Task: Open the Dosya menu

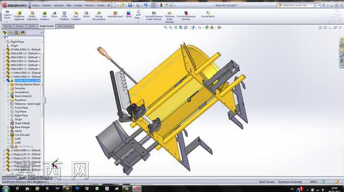Action: point(35,5)
